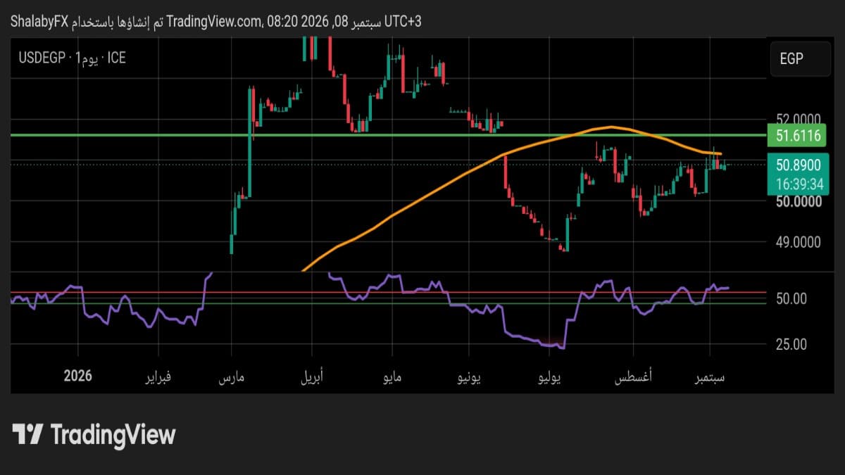Select the green horizontal level line
Viewport: 845px width, 475px height.
pyautogui.click(x=387, y=134)
